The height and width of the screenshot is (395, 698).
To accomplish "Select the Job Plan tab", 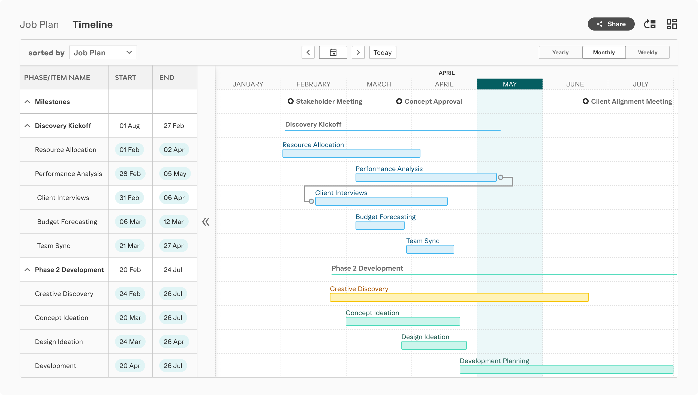I will (40, 24).
